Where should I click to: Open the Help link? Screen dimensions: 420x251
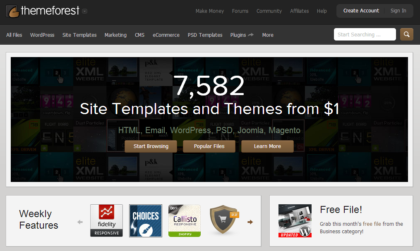[x=322, y=11]
